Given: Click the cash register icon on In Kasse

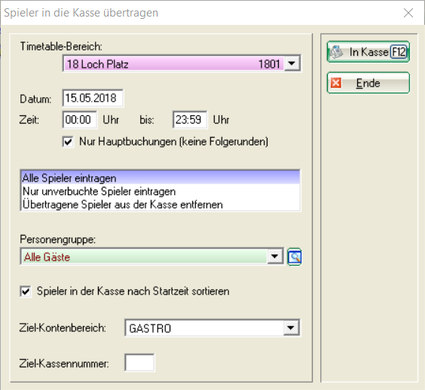Looking at the screenshot, I should tap(336, 52).
